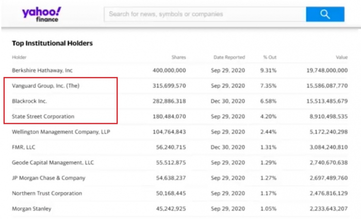
Task: Select Northern Trust Corporation row name
Action: click(x=47, y=193)
